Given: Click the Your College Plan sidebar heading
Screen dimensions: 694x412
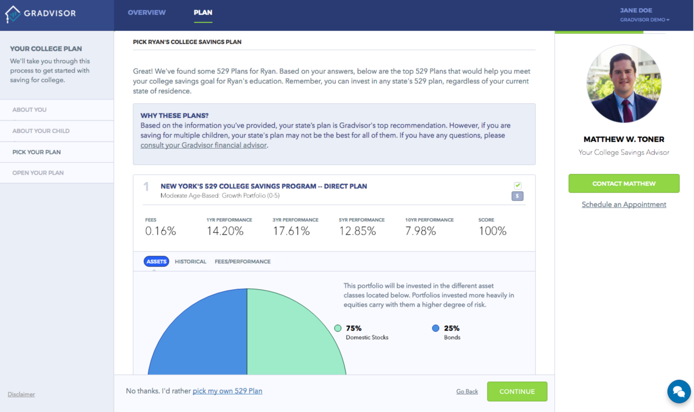Looking at the screenshot, I should [46, 48].
